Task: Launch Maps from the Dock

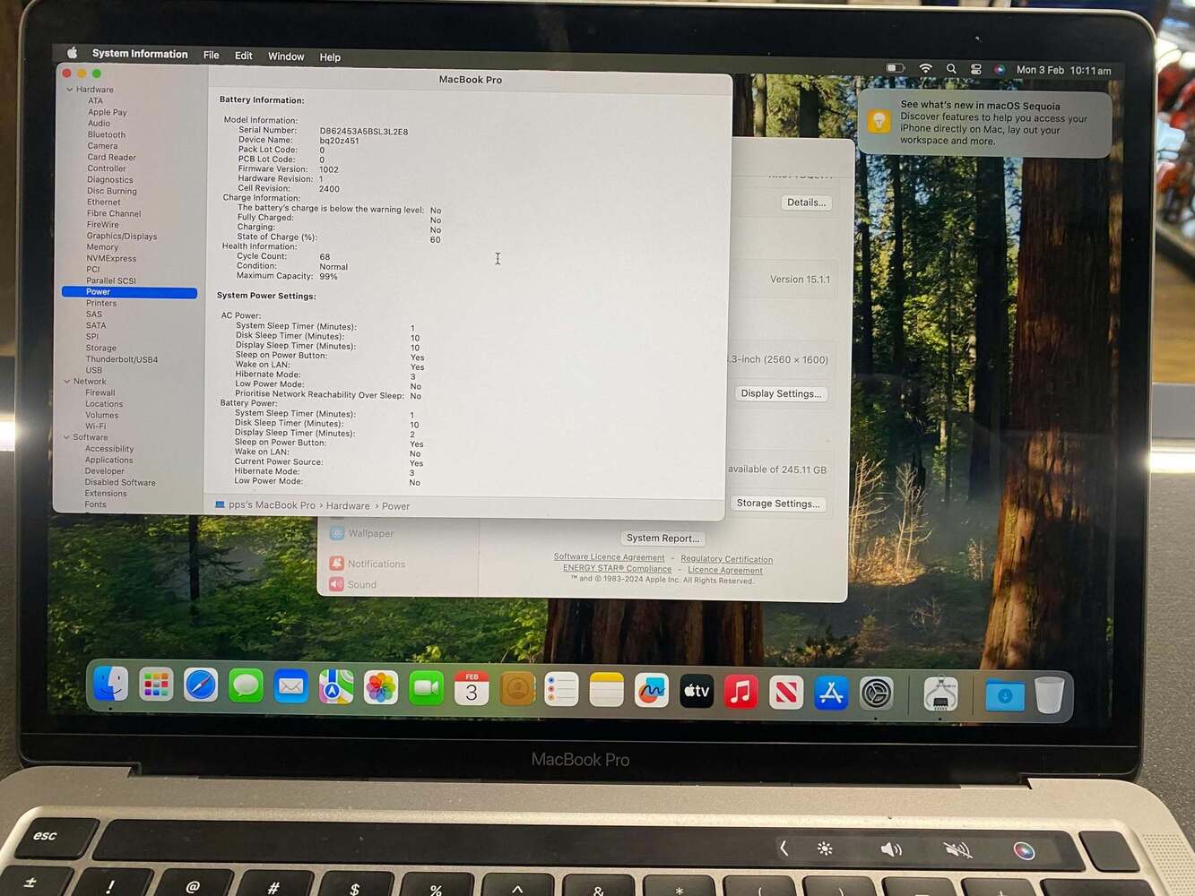Action: 336,688
